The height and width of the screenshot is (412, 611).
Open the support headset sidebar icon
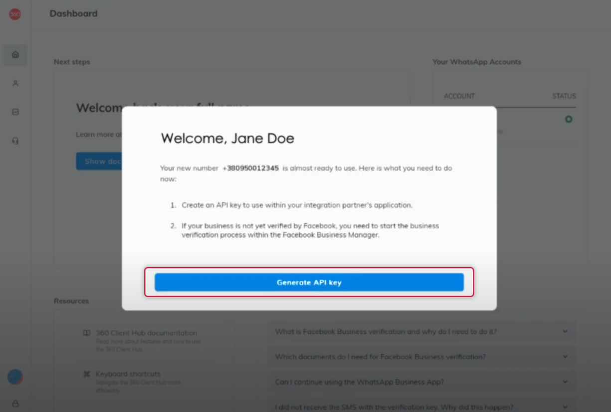[x=15, y=141]
